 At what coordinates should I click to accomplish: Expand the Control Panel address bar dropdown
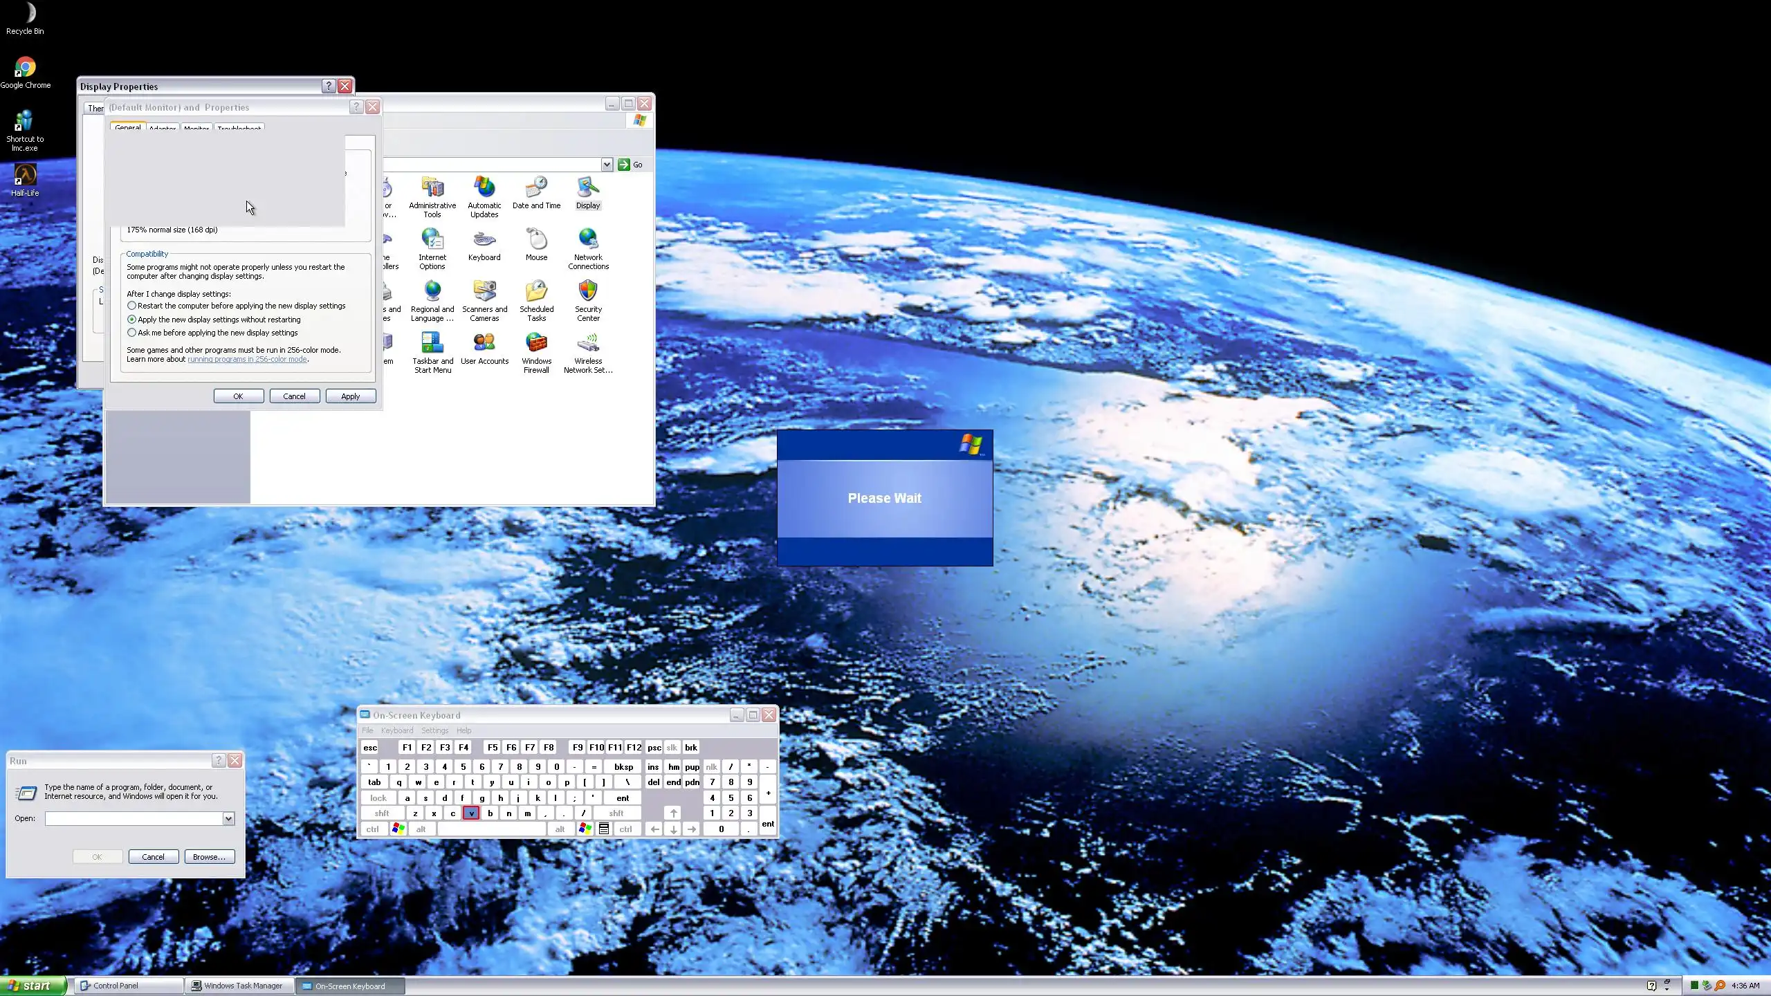point(607,165)
